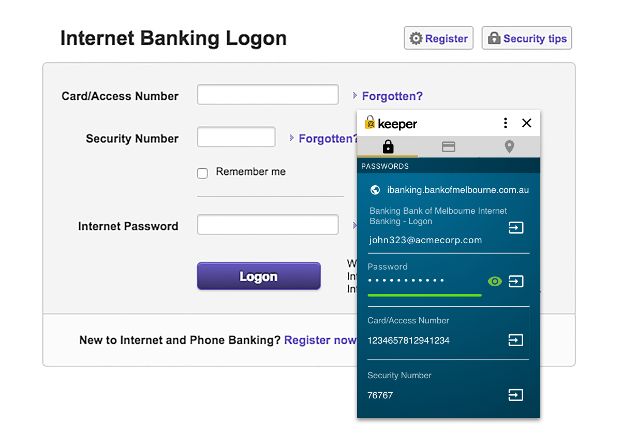The height and width of the screenshot is (446, 621).
Task: Click the globe icon beside bank URL
Action: pos(376,190)
